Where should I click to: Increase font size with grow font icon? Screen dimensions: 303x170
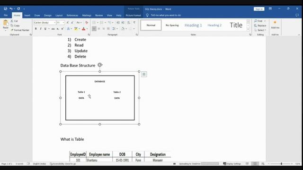[x=68, y=23]
